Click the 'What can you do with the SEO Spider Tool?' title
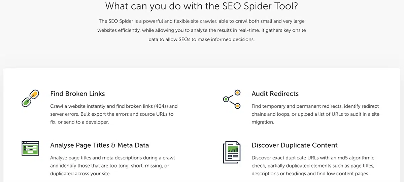404x182 pixels. click(x=202, y=6)
